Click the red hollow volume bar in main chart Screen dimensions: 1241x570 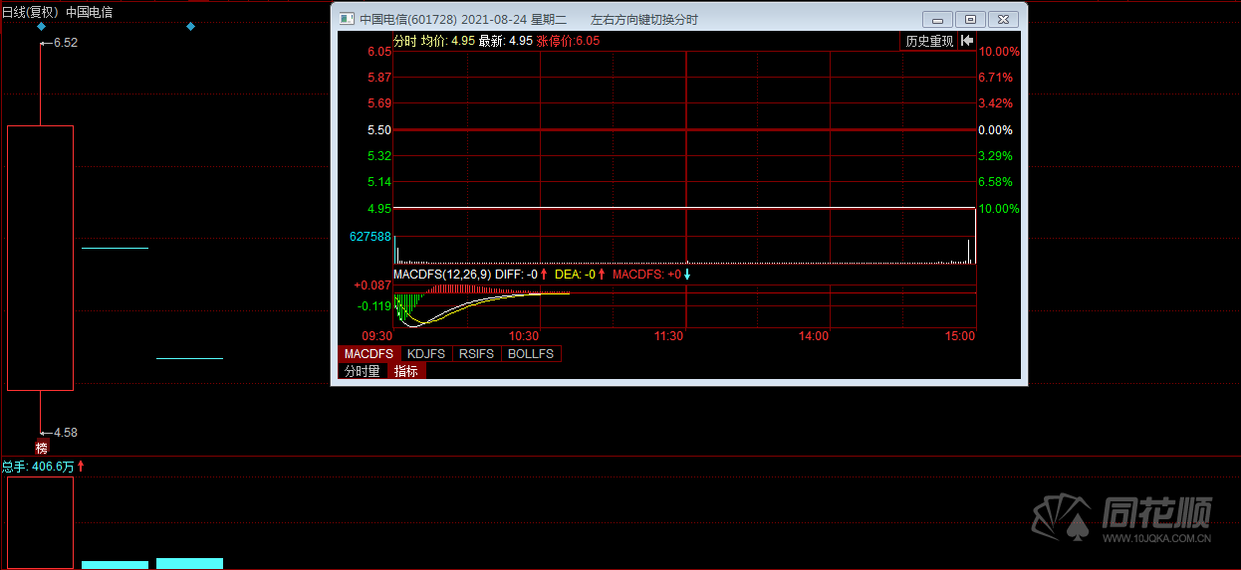point(40,522)
